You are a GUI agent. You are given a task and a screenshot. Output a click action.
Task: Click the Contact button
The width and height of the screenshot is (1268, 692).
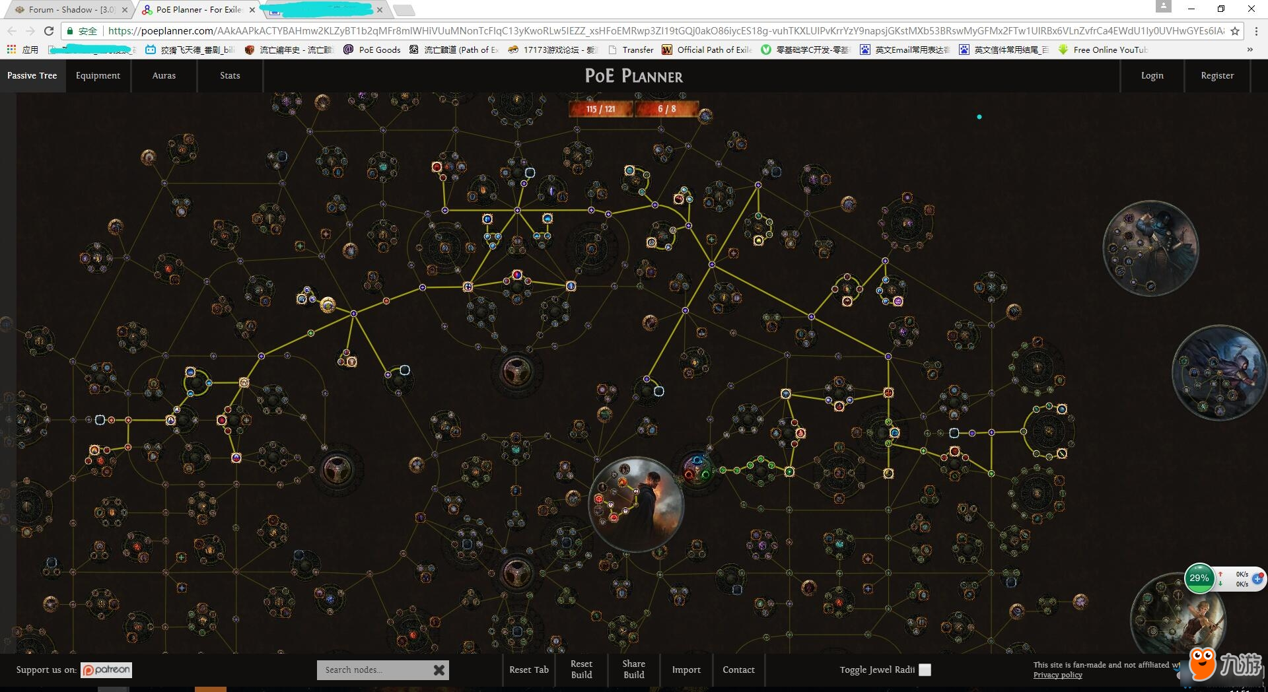pos(738,670)
